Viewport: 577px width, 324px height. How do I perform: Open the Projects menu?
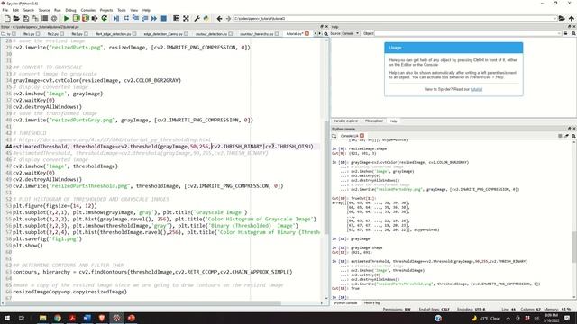tap(106, 10)
